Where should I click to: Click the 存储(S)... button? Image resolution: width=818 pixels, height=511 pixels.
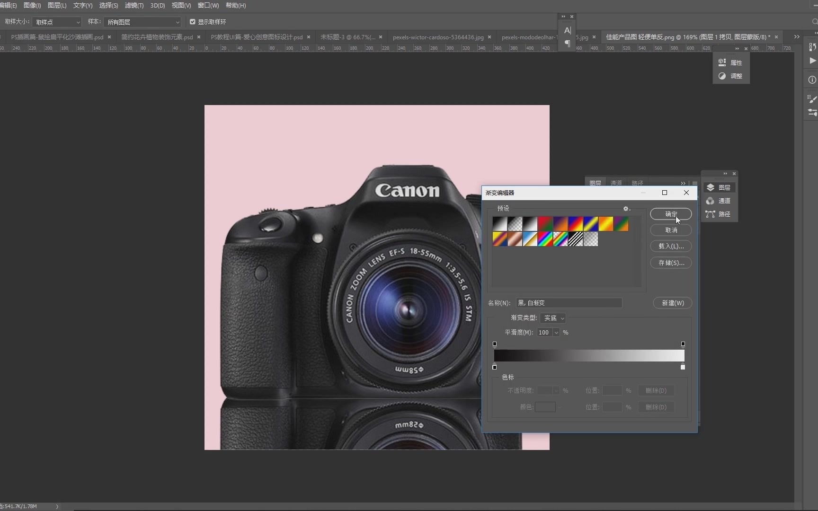click(671, 263)
